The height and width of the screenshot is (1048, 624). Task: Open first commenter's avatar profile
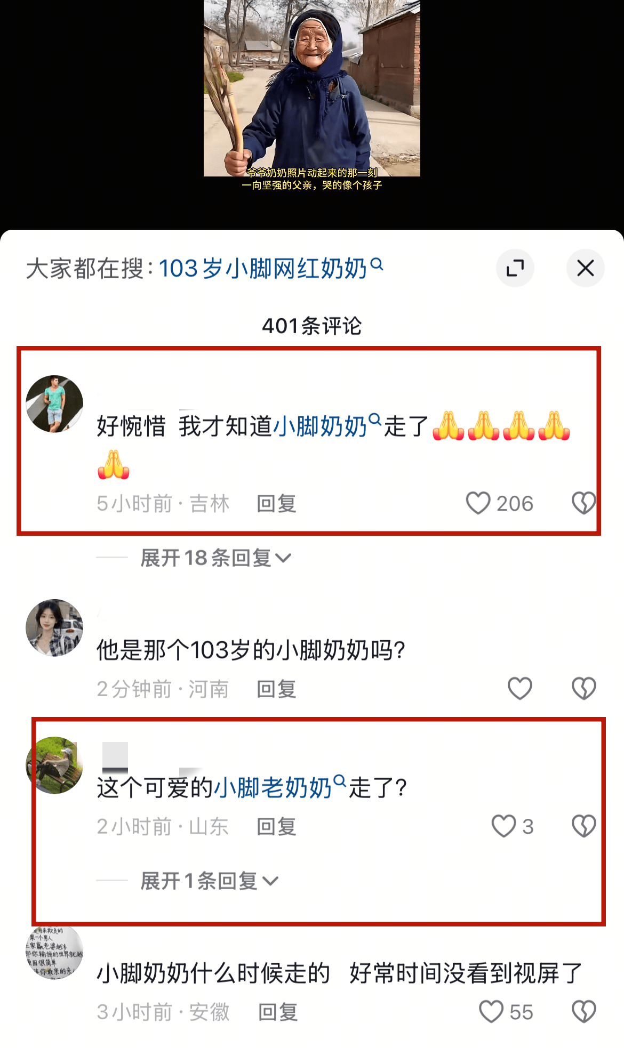54,404
